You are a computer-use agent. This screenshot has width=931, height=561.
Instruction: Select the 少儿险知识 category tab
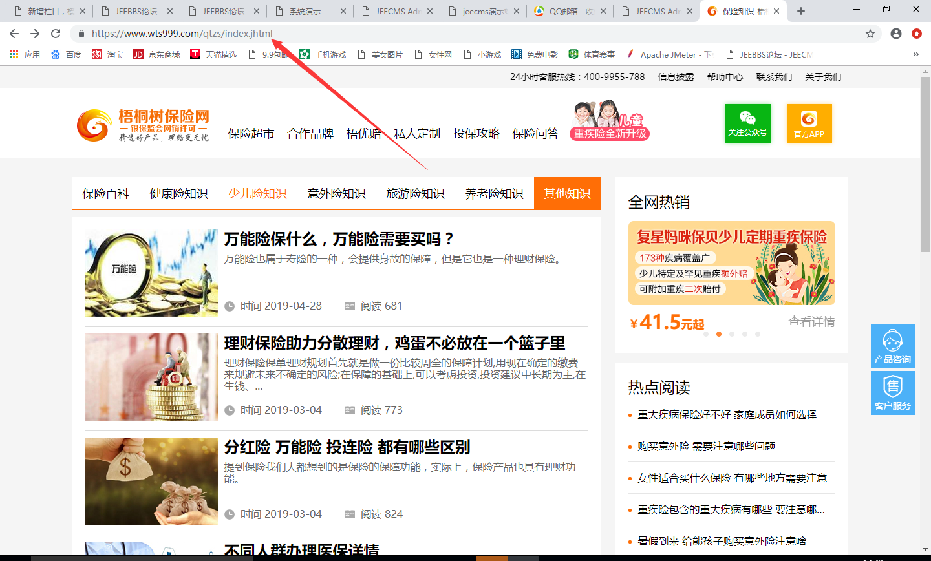[x=257, y=194]
